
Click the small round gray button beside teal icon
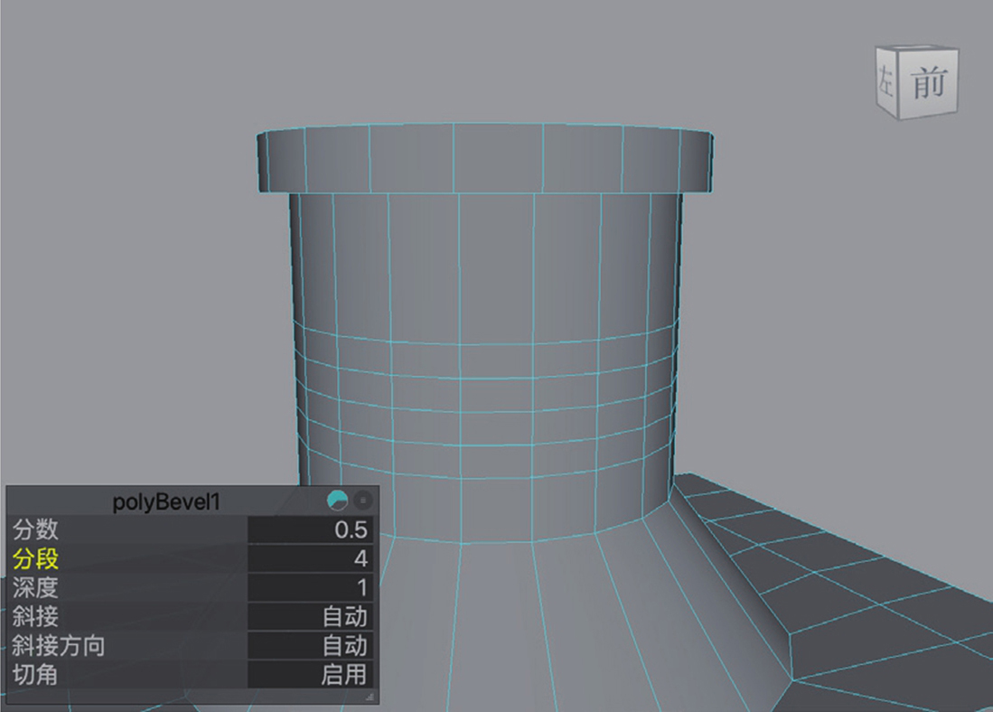coord(362,500)
